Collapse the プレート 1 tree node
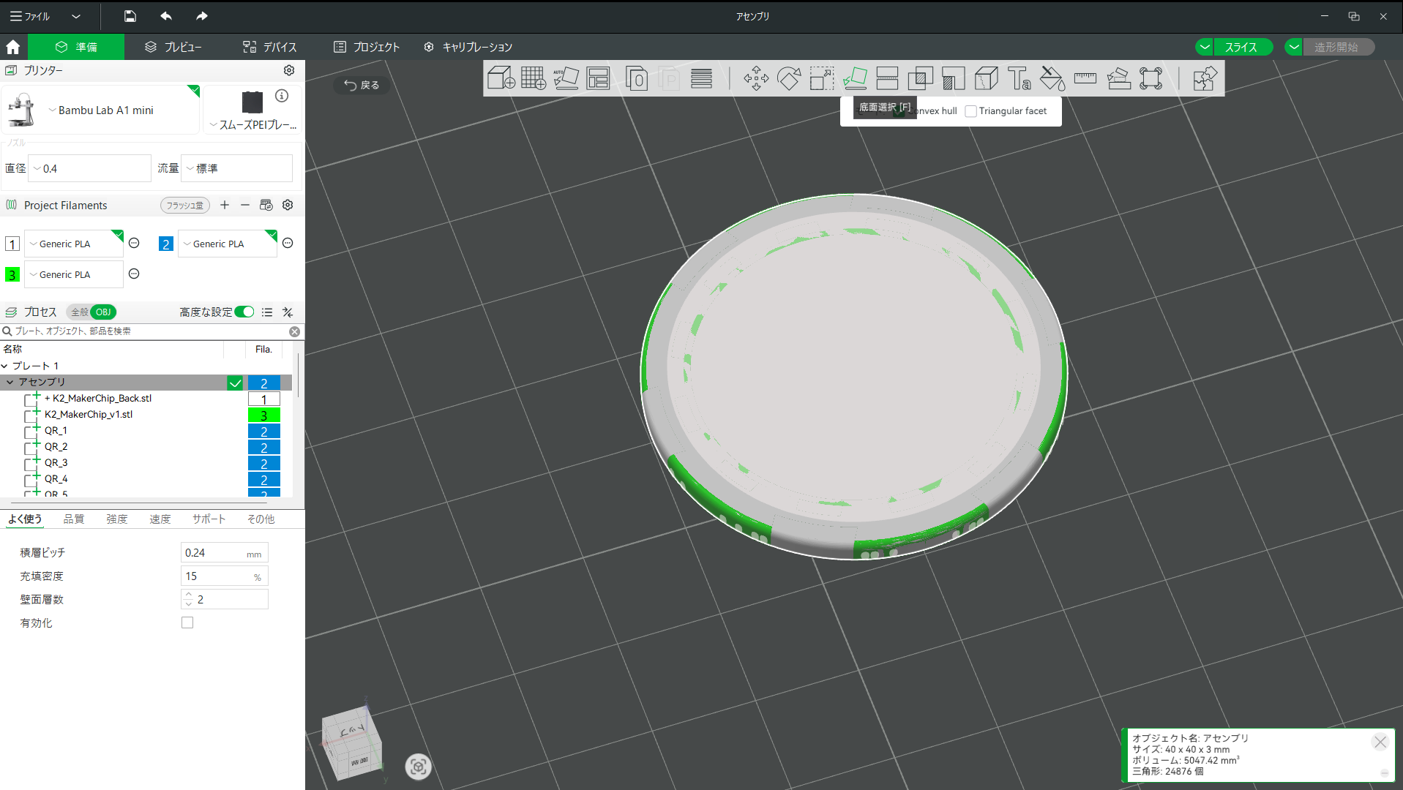Screen dimensions: 1403x790 point(5,366)
